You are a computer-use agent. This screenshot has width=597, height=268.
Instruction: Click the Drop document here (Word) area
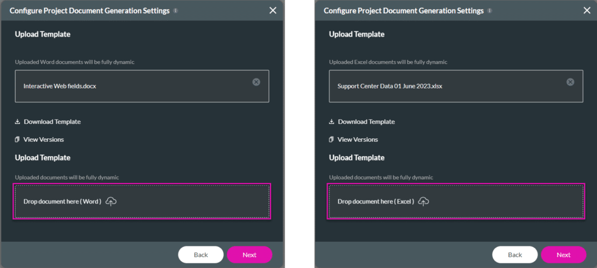[x=142, y=201]
